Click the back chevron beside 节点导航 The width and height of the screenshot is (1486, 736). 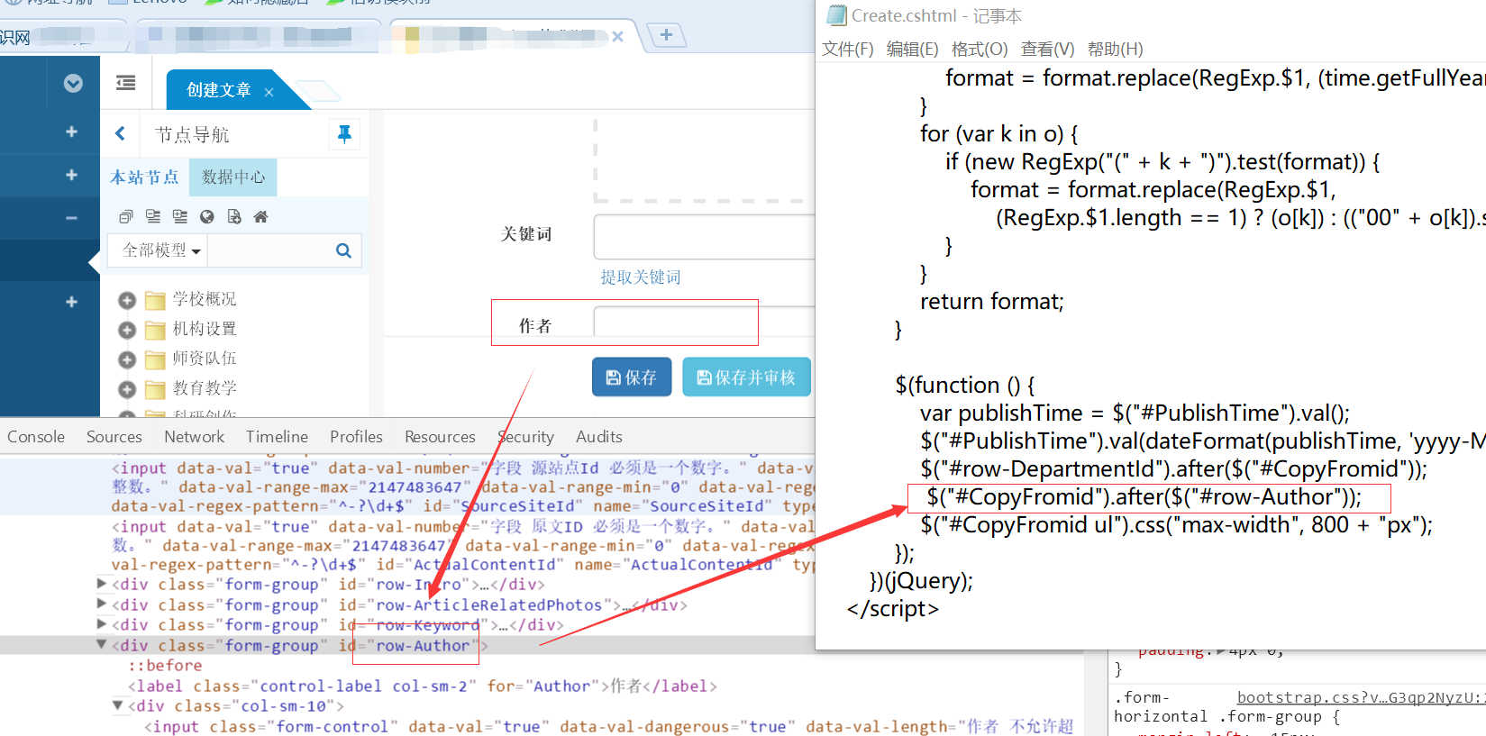point(121,134)
